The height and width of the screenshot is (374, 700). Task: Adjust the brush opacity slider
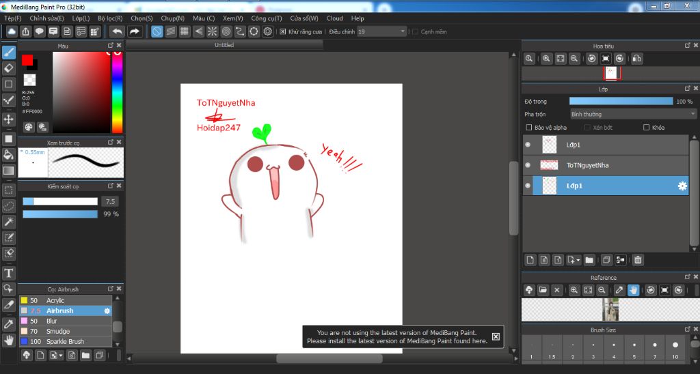tap(60, 214)
